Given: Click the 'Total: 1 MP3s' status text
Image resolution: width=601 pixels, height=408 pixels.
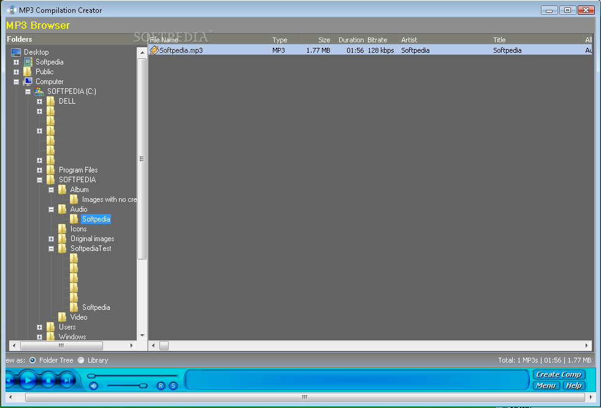Looking at the screenshot, I should (x=518, y=360).
